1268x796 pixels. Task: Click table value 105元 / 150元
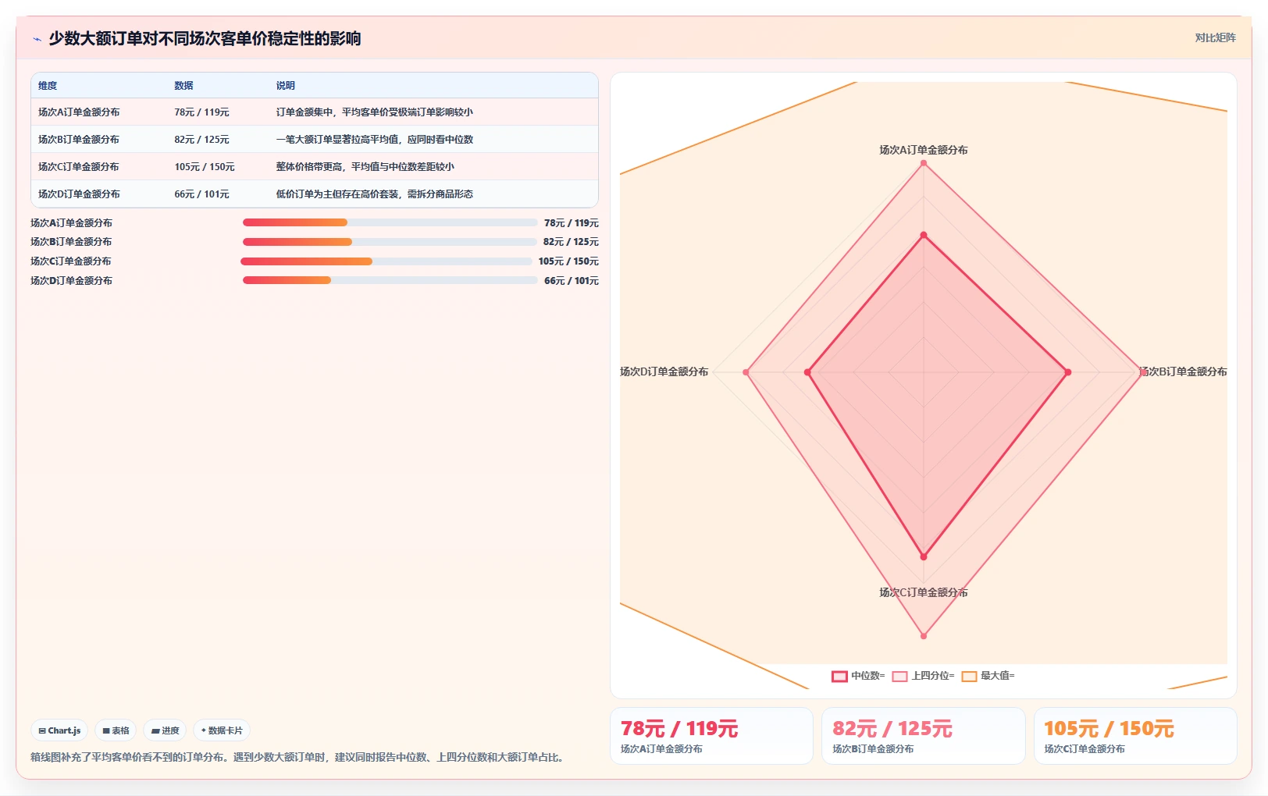205,167
